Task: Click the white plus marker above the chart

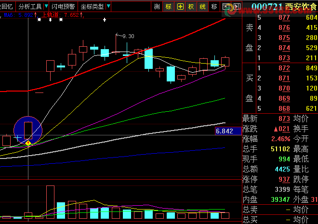Action: (105, 20)
